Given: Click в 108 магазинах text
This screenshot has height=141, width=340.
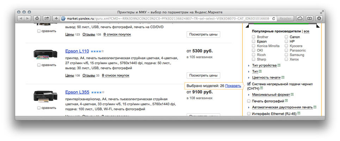Looking at the screenshot, I should pyautogui.click(x=199, y=98).
